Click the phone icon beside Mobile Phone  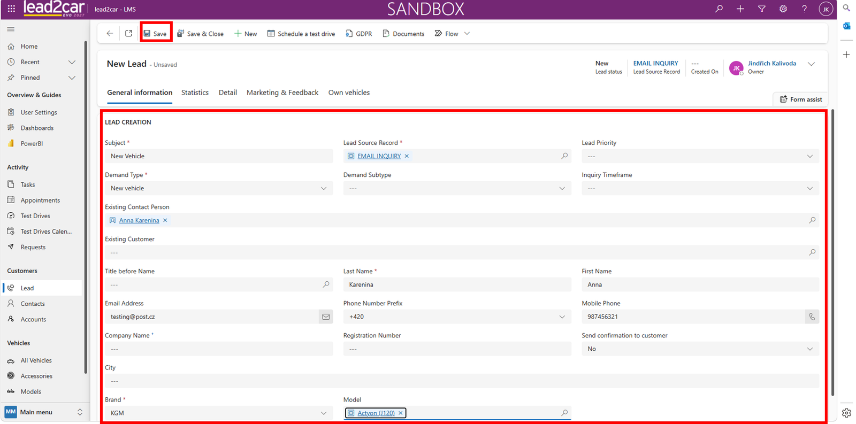(812, 317)
